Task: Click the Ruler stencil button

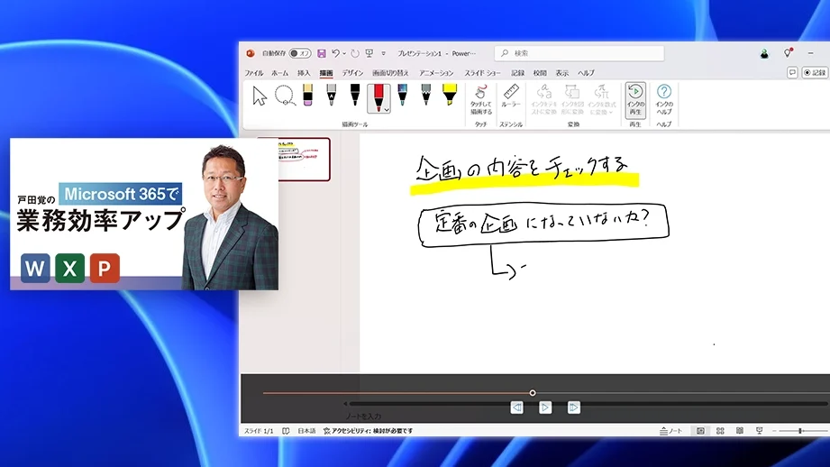Action: 511,97
